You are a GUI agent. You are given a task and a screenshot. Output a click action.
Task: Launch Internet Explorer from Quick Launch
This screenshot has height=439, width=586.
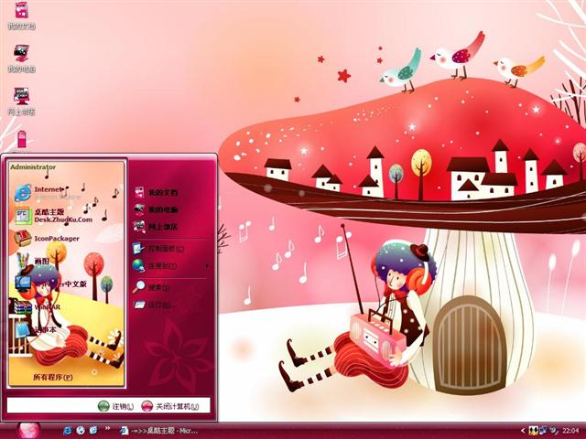coord(67,431)
